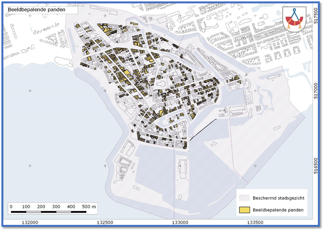The width and height of the screenshot is (324, 231).
Task: Click the grey Beschermd stadsgezicht legend swatch
Action: click(244, 198)
